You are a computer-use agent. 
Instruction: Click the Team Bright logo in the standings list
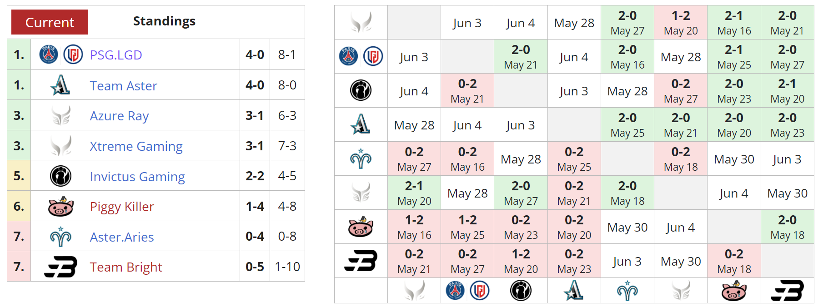coord(60,267)
